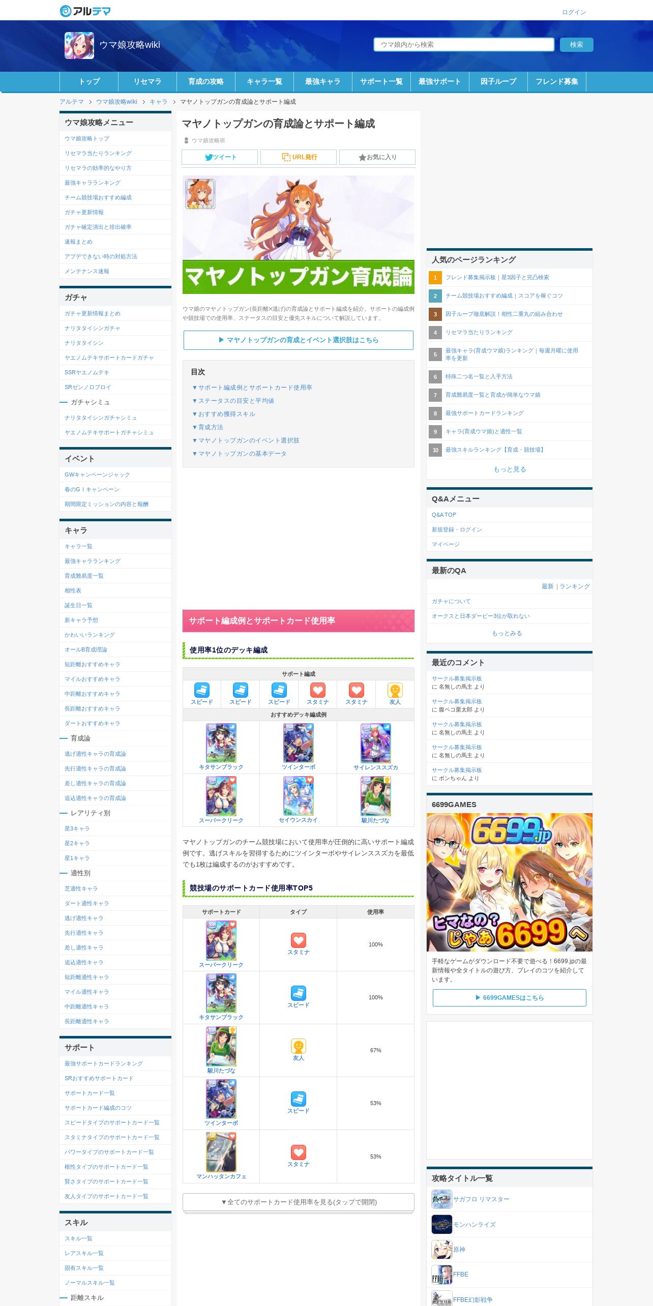Open FFBE game icon
The image size is (653, 1306).
(x=441, y=1274)
